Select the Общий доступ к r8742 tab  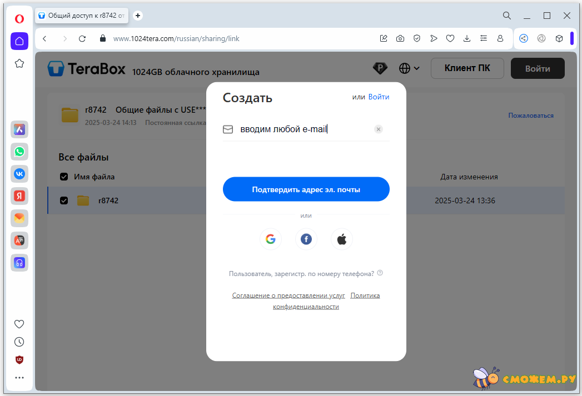82,16
